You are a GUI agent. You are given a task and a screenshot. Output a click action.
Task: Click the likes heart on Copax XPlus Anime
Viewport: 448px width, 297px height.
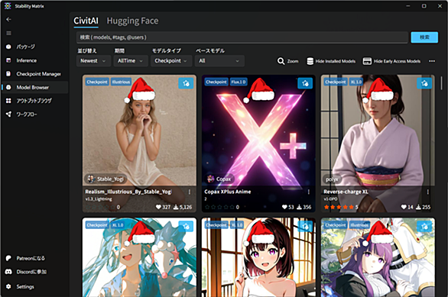[x=284, y=207]
